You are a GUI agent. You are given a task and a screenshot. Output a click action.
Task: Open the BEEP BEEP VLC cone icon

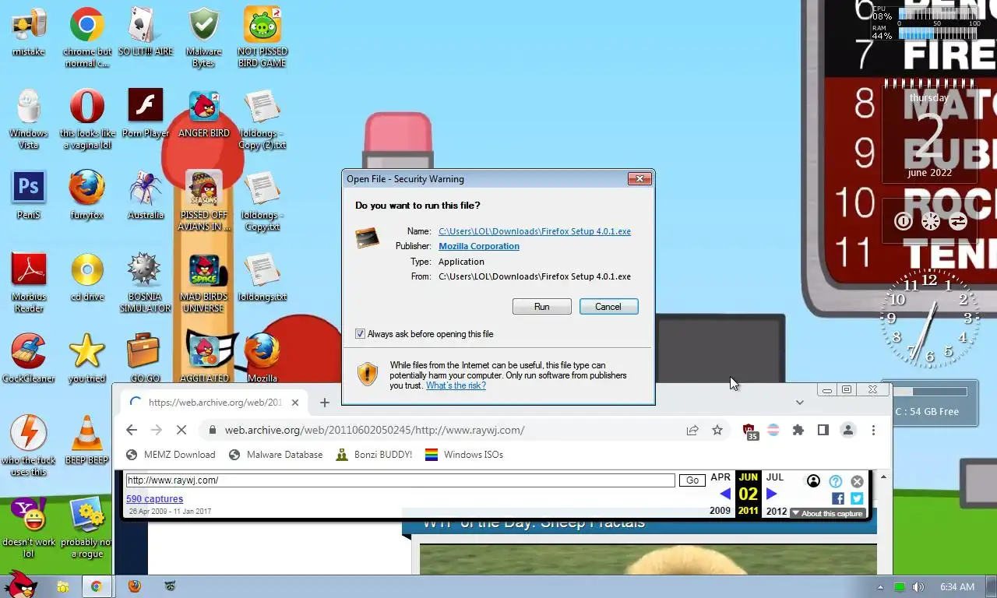[x=87, y=441]
